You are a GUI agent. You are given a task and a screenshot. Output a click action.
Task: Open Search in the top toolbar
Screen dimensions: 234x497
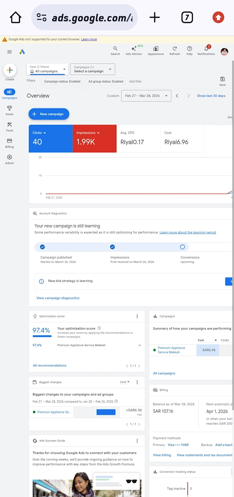coord(115,51)
